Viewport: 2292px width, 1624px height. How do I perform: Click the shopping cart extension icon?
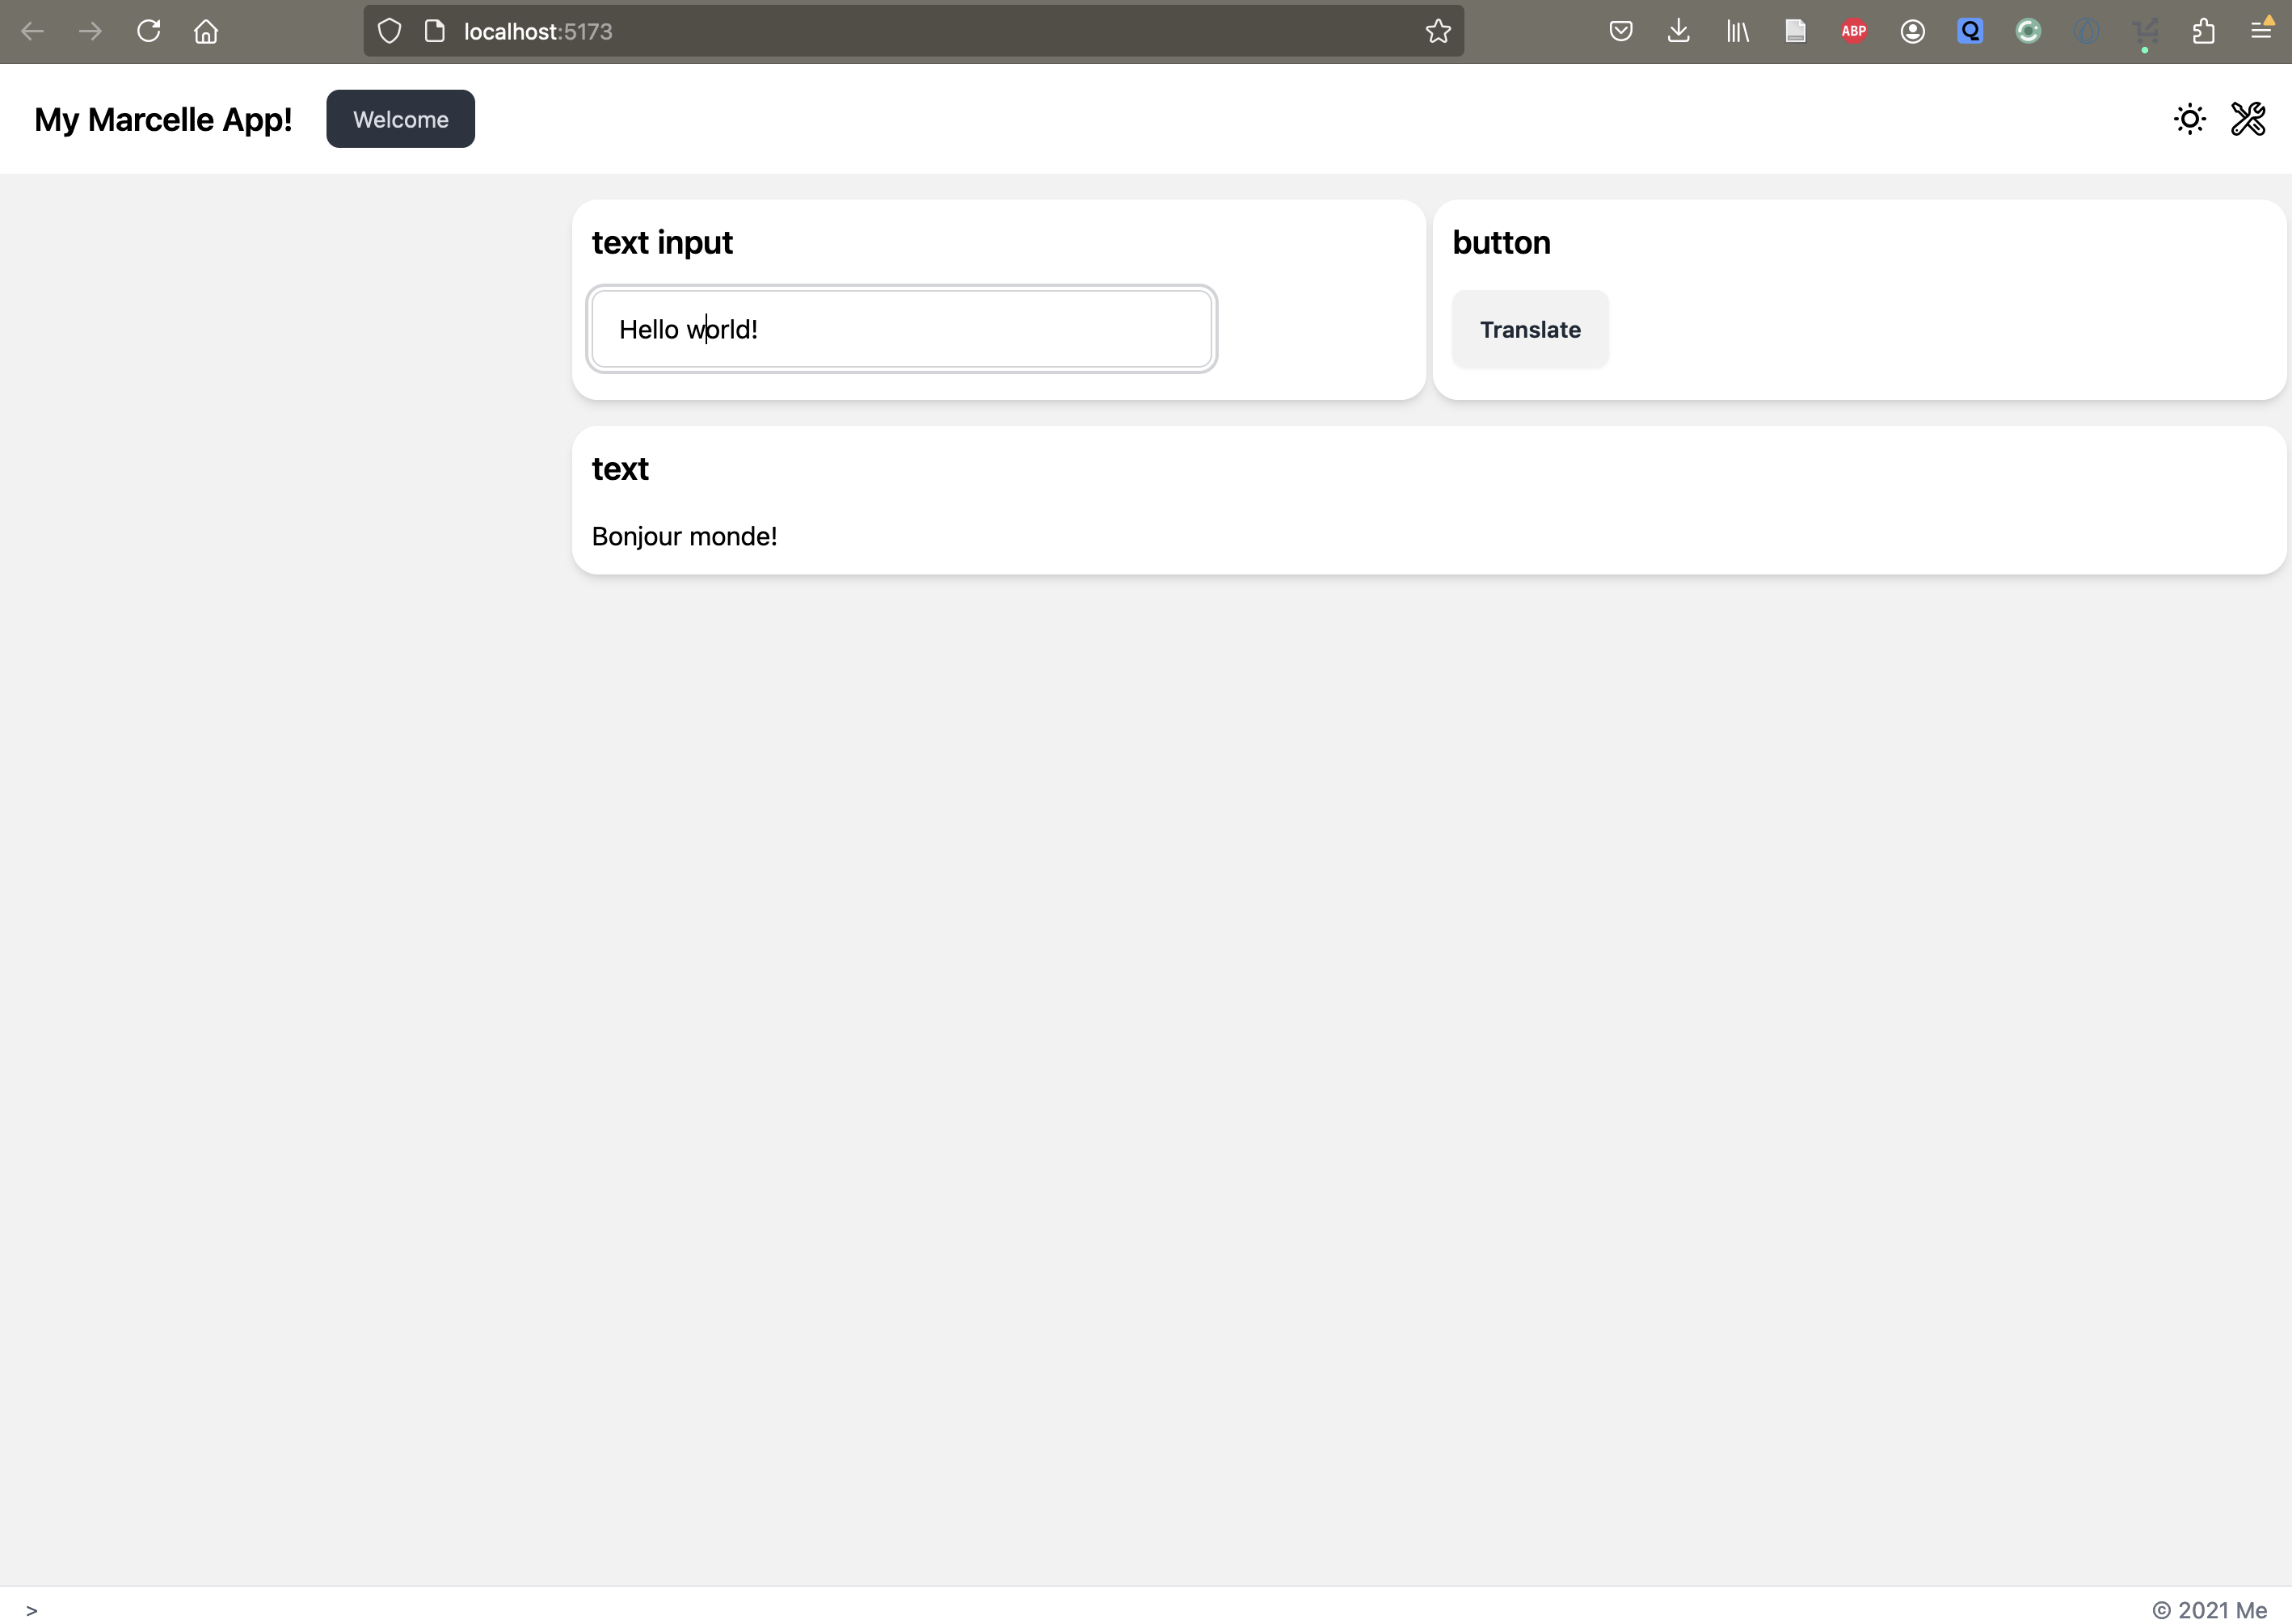coord(2145,31)
